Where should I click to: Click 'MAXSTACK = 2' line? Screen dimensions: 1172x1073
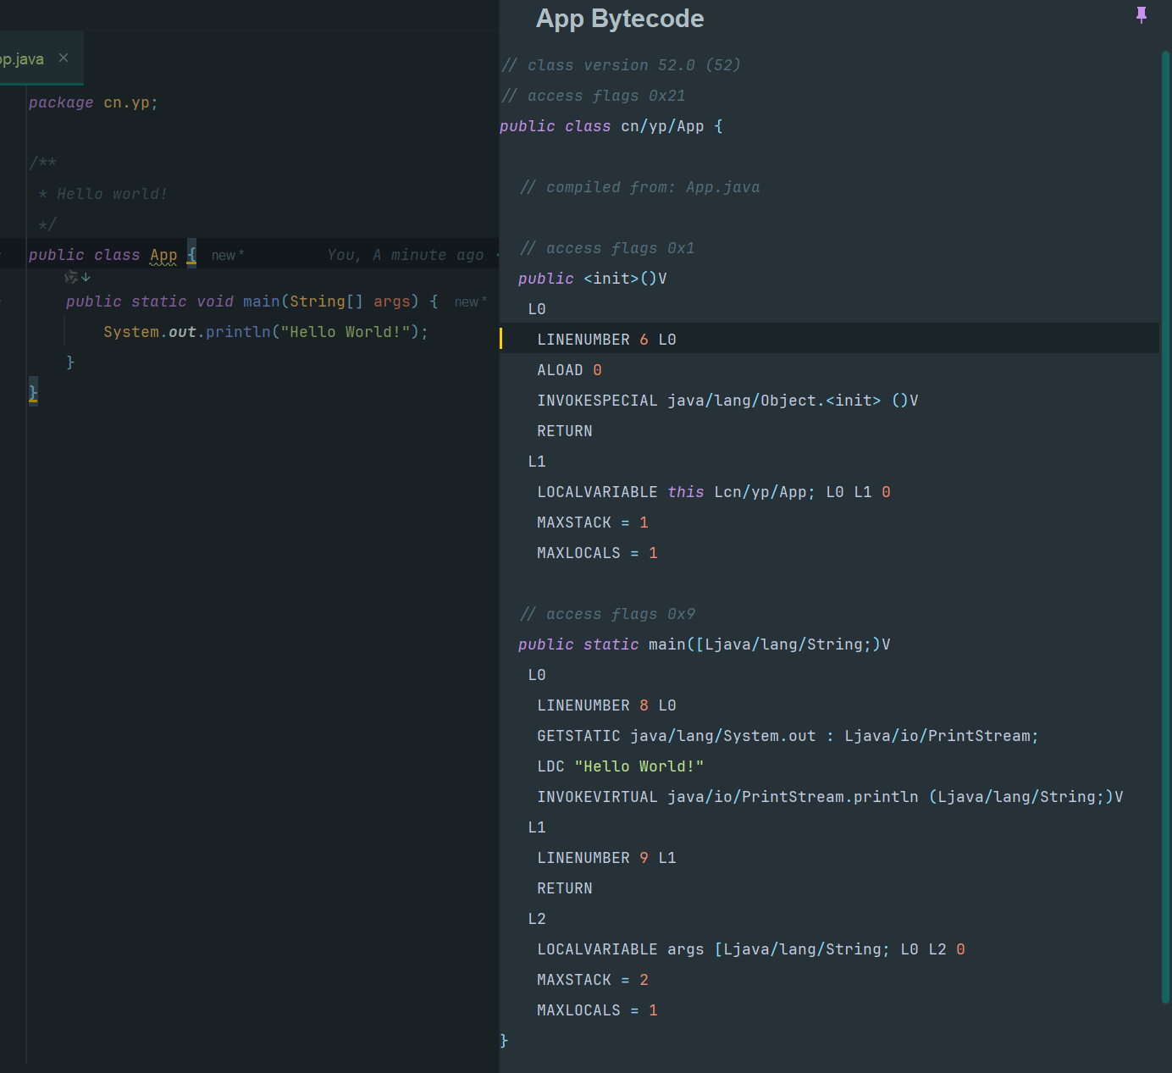click(593, 980)
